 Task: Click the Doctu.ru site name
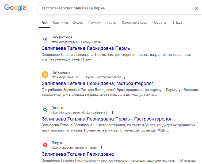[58, 108]
